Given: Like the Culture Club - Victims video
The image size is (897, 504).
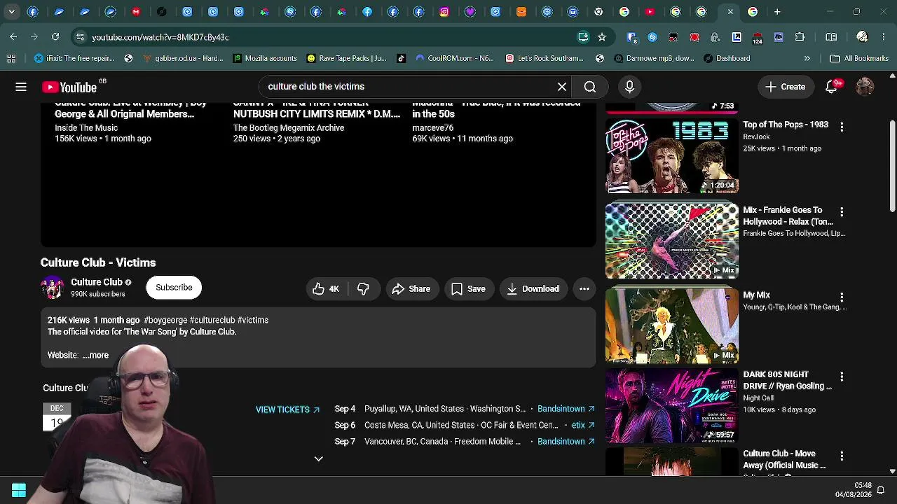Looking at the screenshot, I should (326, 289).
